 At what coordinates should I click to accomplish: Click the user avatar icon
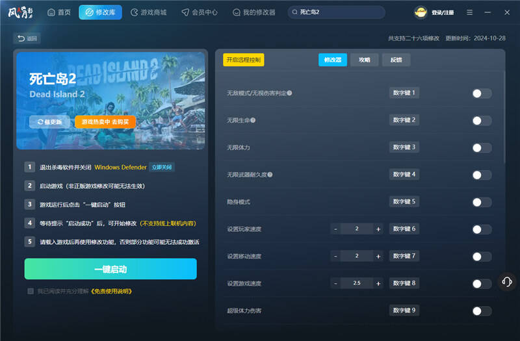pyautogui.click(x=421, y=12)
